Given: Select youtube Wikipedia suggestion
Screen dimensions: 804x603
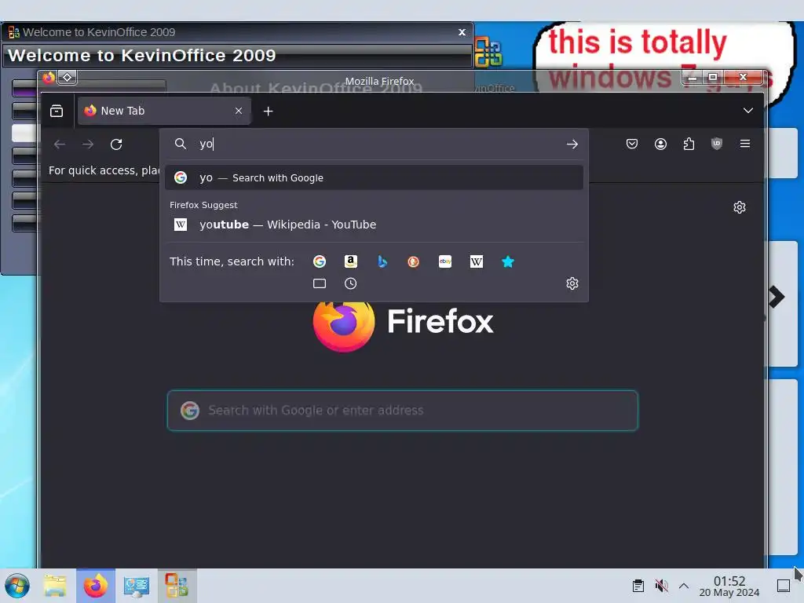Looking at the screenshot, I should (x=375, y=225).
